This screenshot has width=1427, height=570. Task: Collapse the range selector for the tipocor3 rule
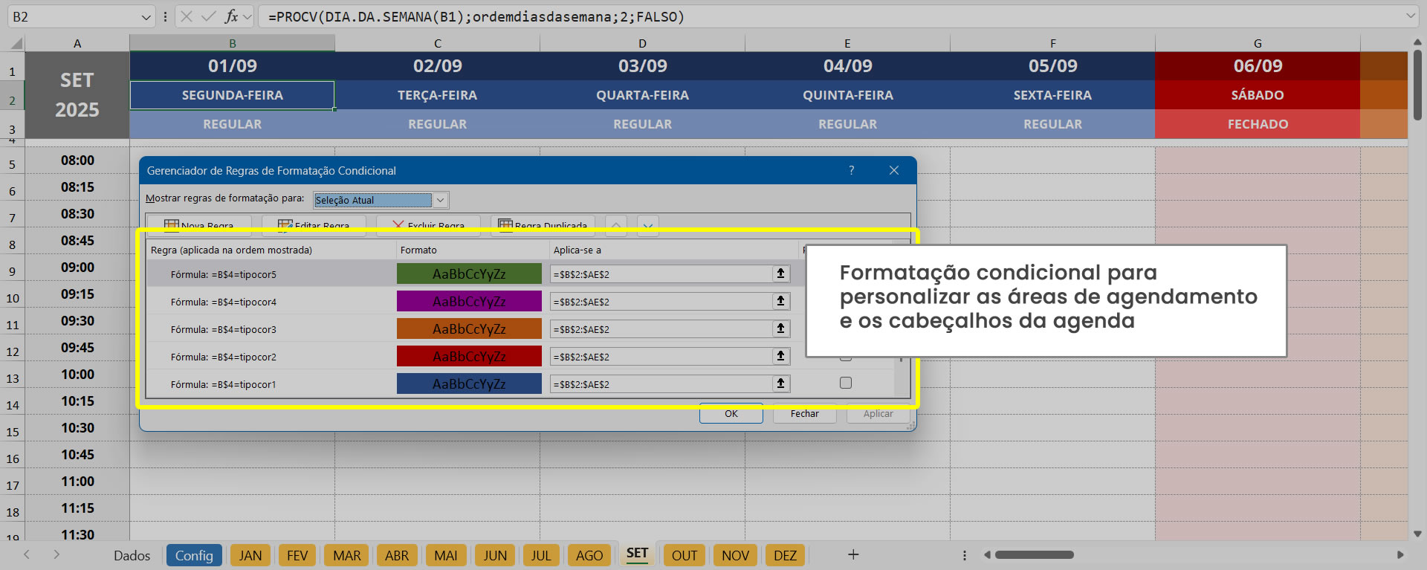pyautogui.click(x=780, y=328)
